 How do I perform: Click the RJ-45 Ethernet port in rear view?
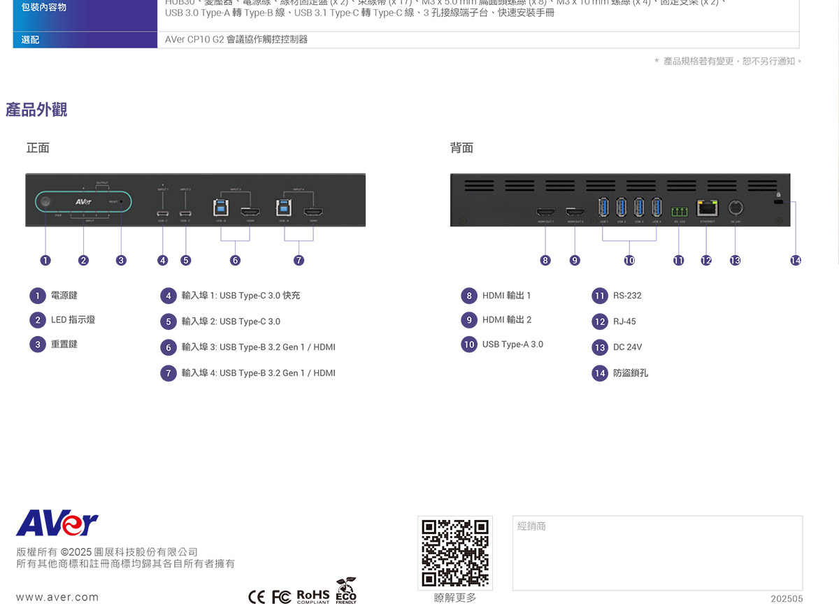[x=708, y=208]
